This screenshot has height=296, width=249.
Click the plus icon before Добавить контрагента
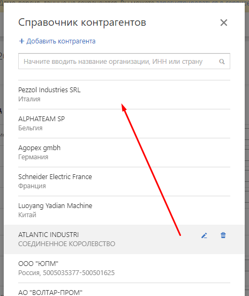pyautogui.click(x=21, y=41)
